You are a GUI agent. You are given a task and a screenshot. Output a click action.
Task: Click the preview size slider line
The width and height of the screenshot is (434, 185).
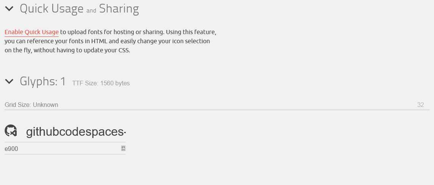point(217,110)
